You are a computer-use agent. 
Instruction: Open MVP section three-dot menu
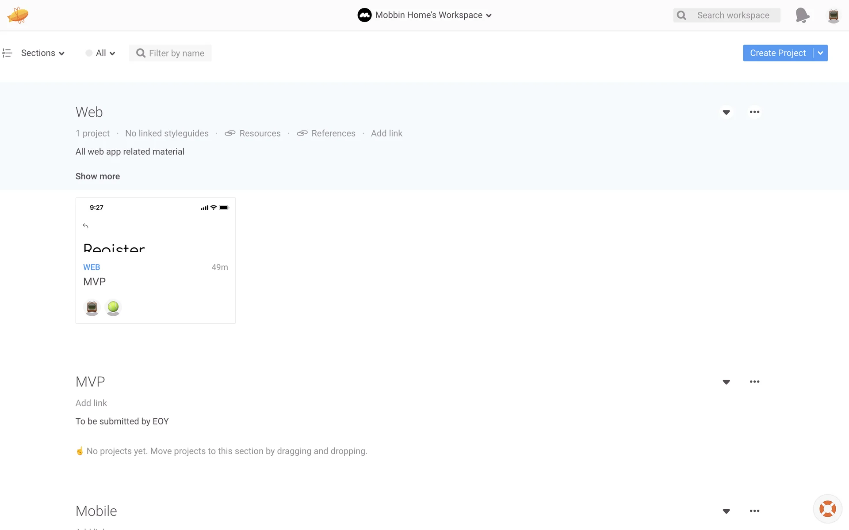pyautogui.click(x=754, y=382)
